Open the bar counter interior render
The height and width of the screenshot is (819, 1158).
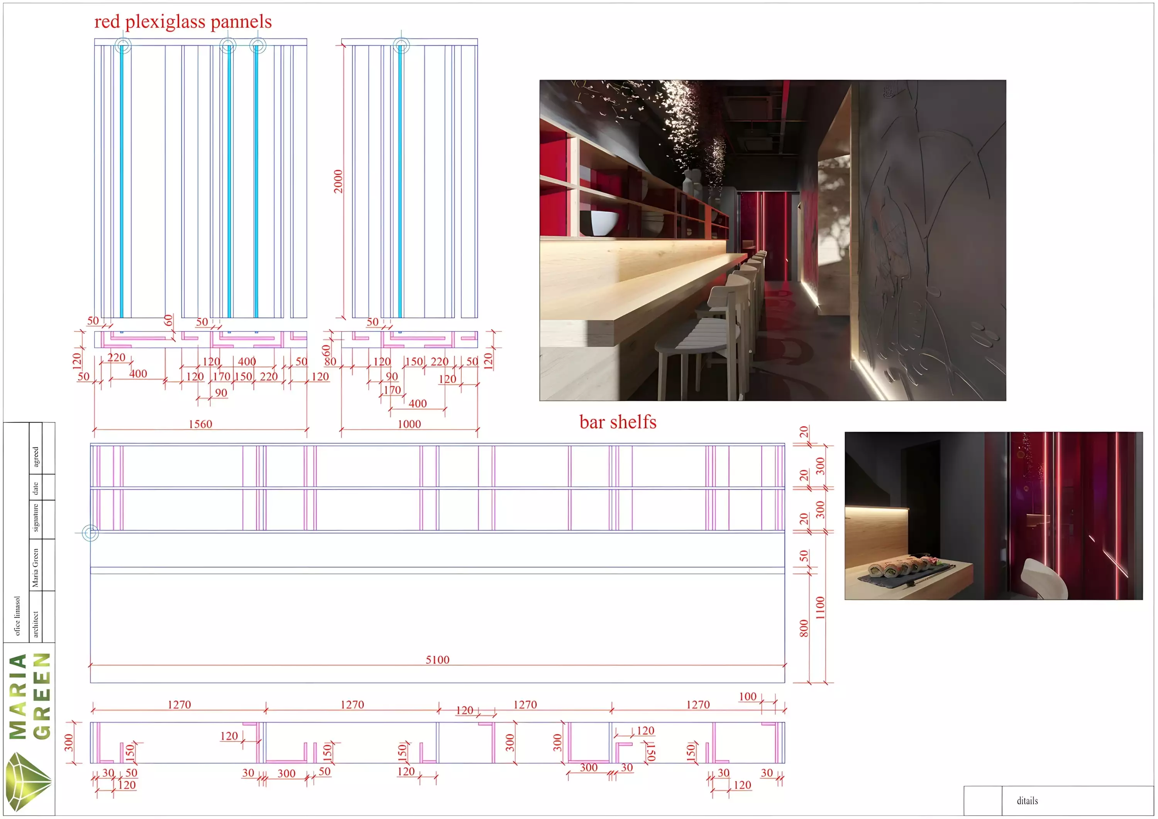[773, 240]
